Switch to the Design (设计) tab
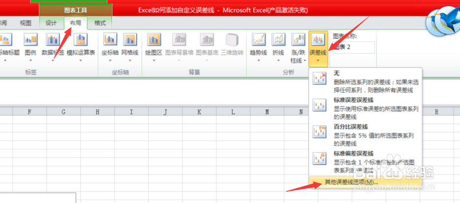Viewport: 460px width, 203px height. click(51, 23)
